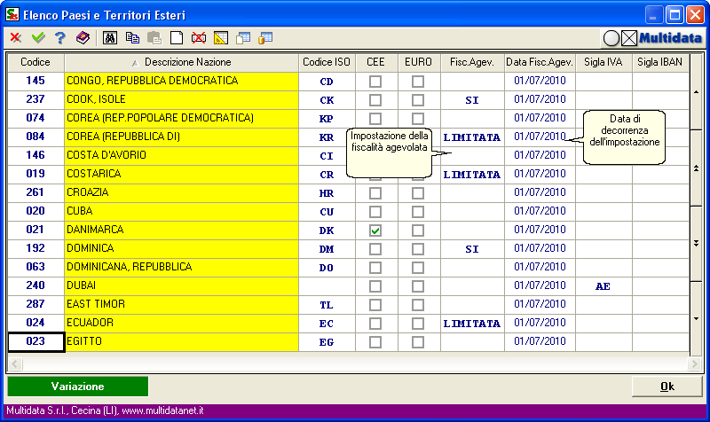The image size is (710, 422).
Task: Check CEE box for Dominica
Action: pos(375,249)
